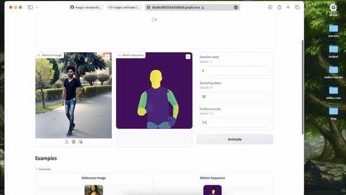Click the lock icon in address bar
The width and height of the screenshot is (346, 195).
(x=203, y=8)
